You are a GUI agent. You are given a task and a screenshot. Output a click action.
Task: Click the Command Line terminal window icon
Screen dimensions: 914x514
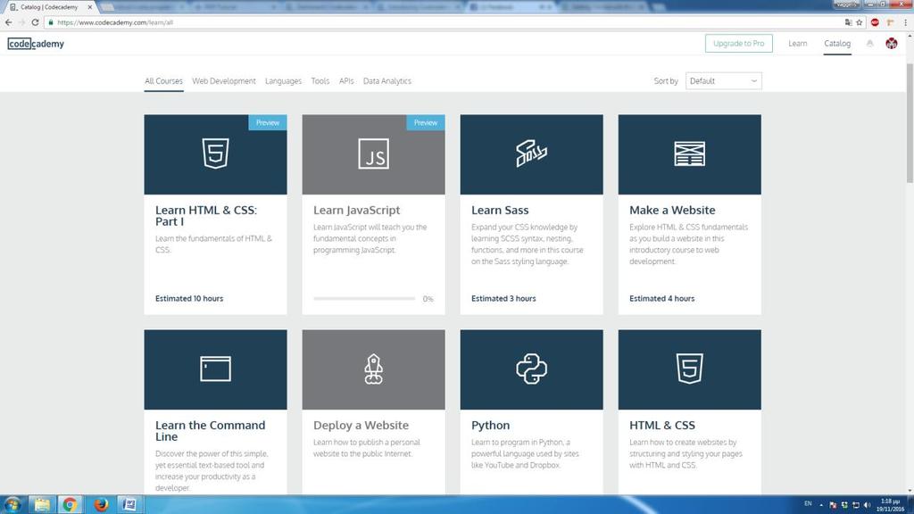pos(215,369)
